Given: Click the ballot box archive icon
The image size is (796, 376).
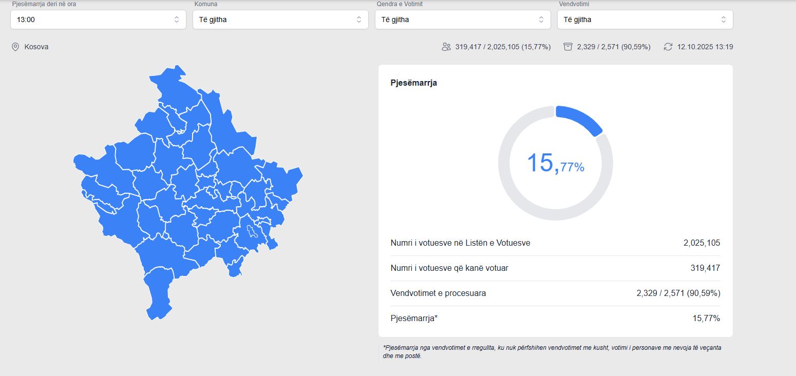Looking at the screenshot, I should 567,47.
